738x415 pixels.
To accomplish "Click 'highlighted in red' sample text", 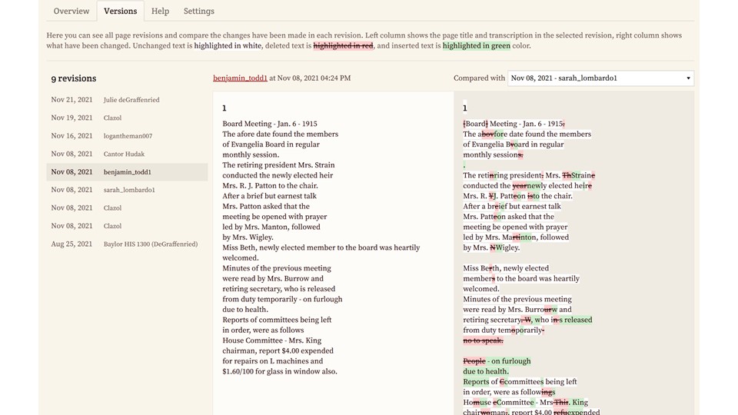I will point(343,45).
